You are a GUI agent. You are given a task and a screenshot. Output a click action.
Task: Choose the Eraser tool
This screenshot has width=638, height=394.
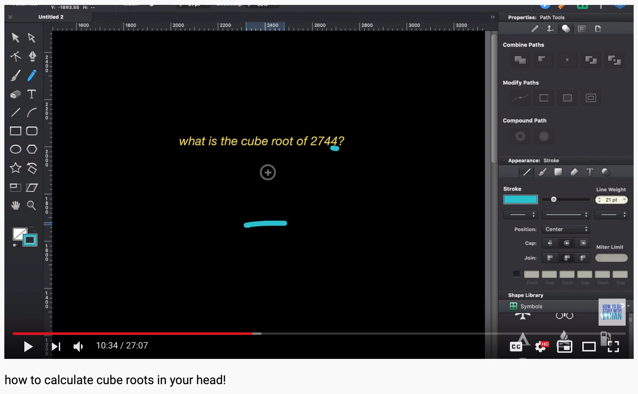15,94
